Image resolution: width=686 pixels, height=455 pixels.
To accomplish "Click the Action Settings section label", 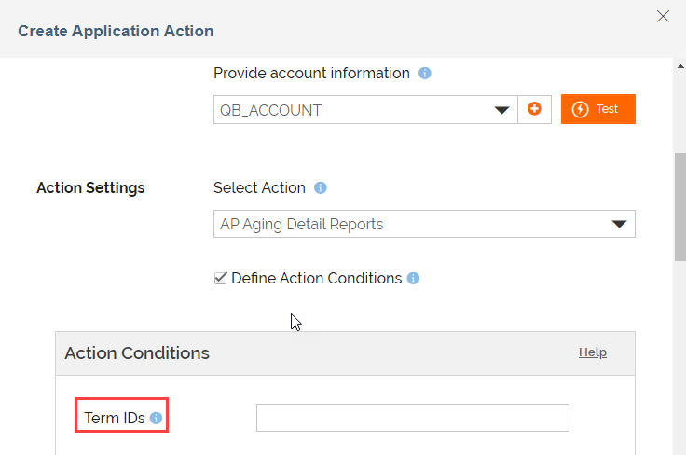I will [x=90, y=187].
